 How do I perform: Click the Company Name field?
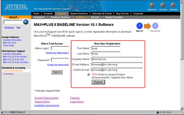pyautogui.click(x=117, y=59)
